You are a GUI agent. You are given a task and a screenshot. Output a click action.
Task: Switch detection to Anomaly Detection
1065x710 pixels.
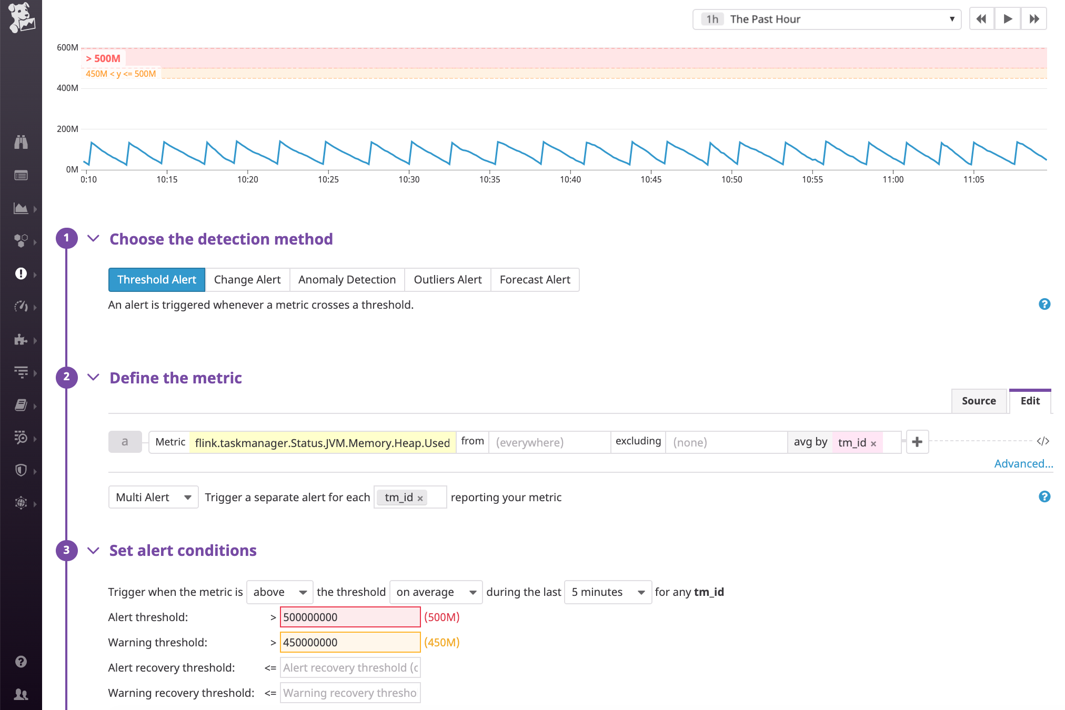pyautogui.click(x=347, y=279)
